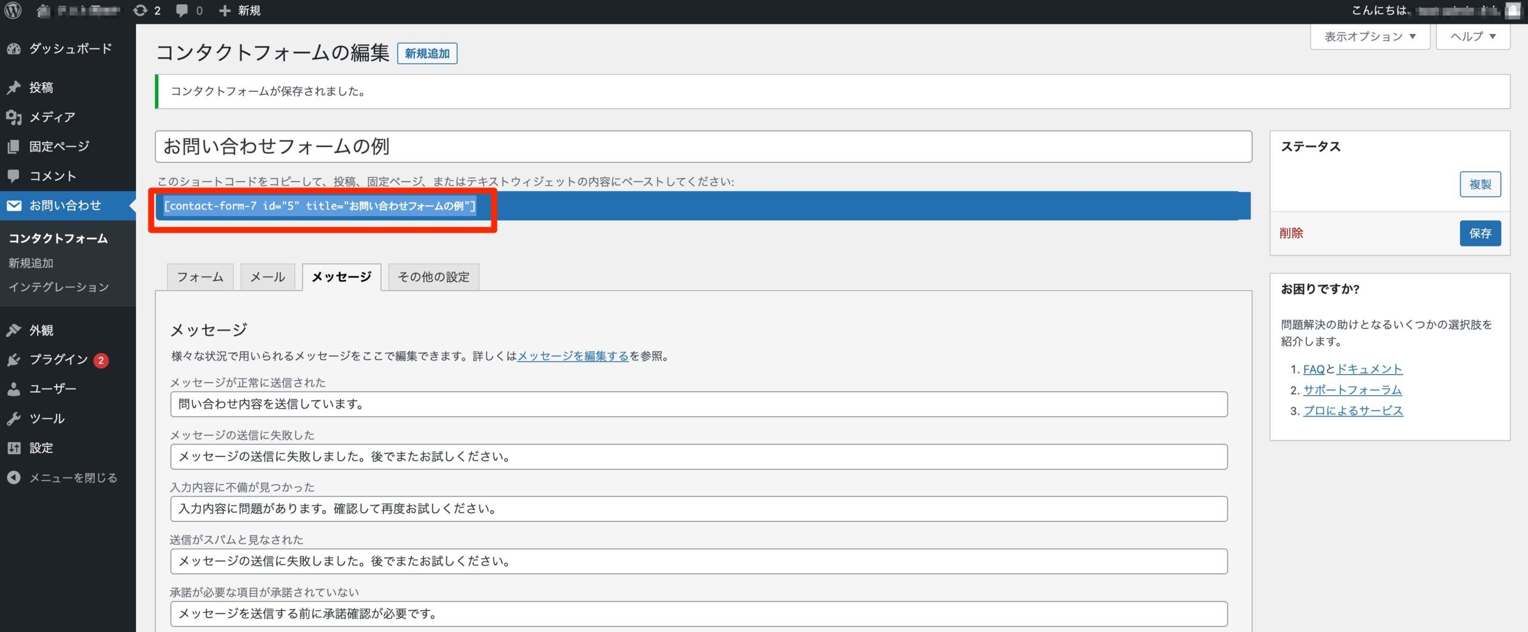Screen dimensions: 1528x632
Task: Switch to the メール tab
Action: [x=267, y=277]
